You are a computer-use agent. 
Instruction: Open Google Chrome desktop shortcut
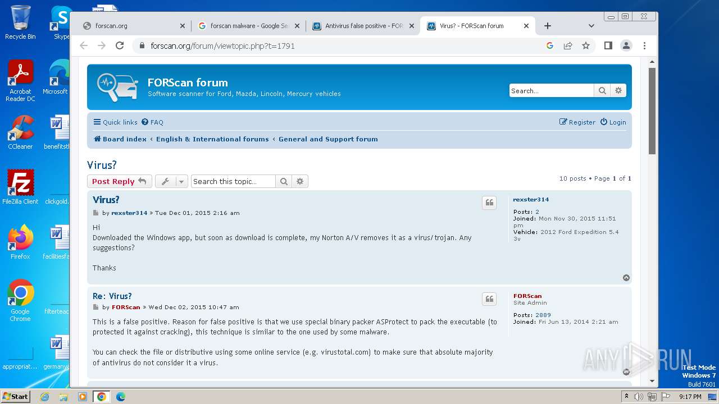point(20,301)
